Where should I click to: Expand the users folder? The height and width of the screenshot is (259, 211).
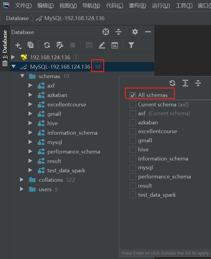click(22, 189)
